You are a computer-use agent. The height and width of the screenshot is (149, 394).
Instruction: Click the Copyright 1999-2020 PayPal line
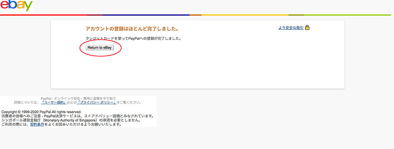(41, 112)
